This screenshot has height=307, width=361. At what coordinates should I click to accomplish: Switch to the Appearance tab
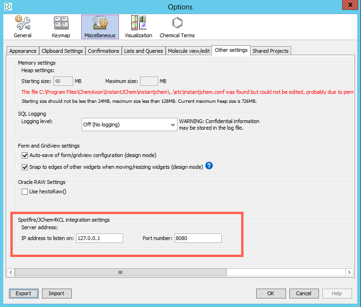click(23, 51)
